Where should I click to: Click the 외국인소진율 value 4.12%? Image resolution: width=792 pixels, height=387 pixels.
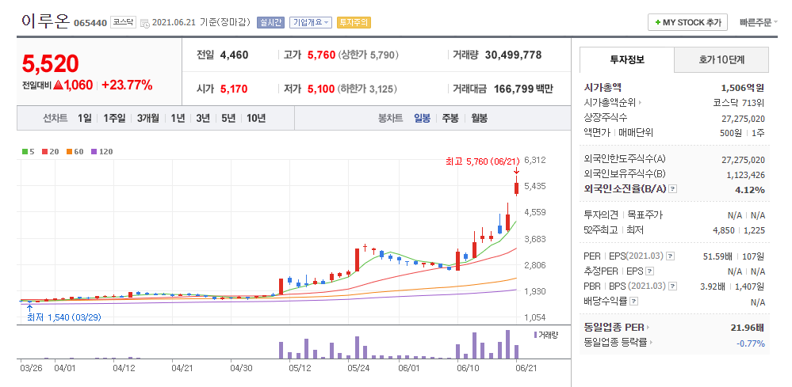(x=751, y=190)
